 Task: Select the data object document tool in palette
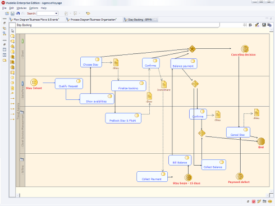point(12,88)
